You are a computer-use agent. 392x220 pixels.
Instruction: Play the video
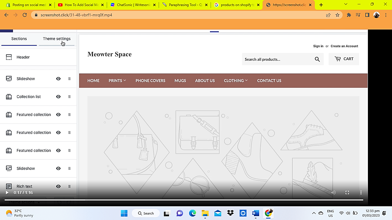[7, 192]
